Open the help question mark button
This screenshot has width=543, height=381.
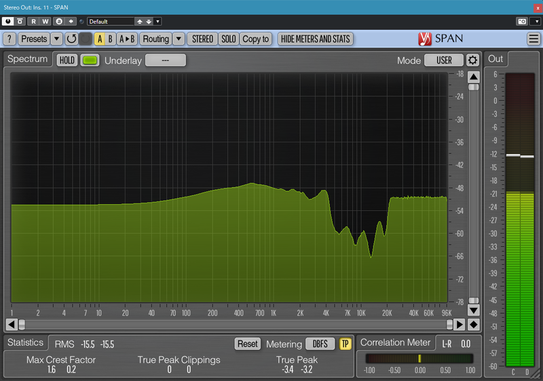(x=10, y=39)
